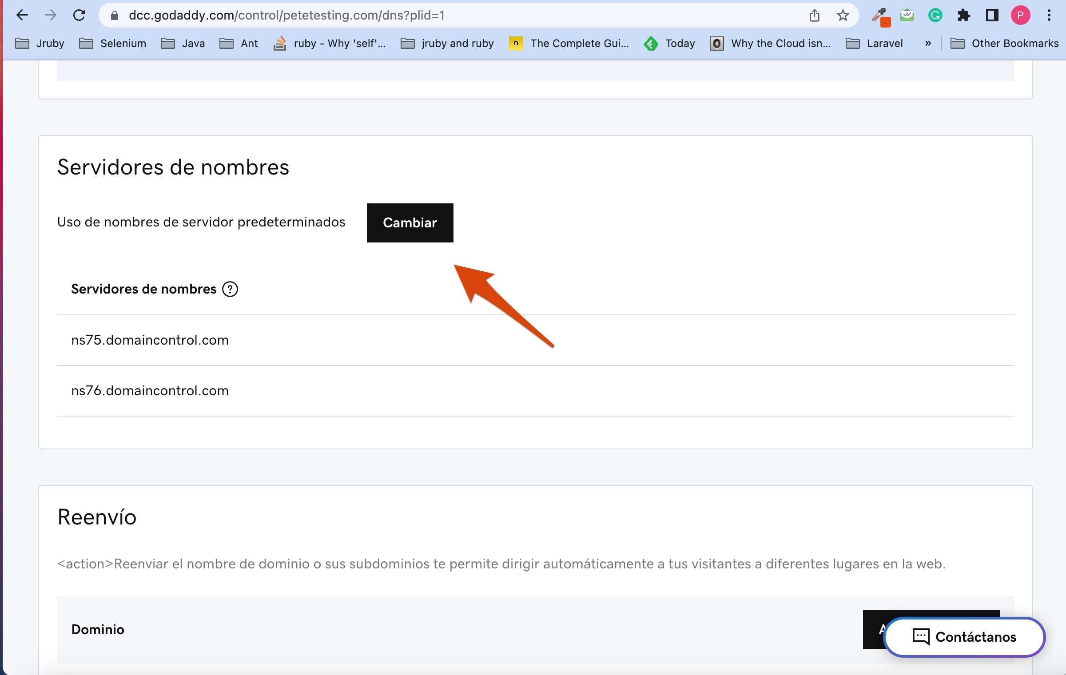Open the Laravel bookmarks folder
1066x675 pixels.
tap(874, 44)
